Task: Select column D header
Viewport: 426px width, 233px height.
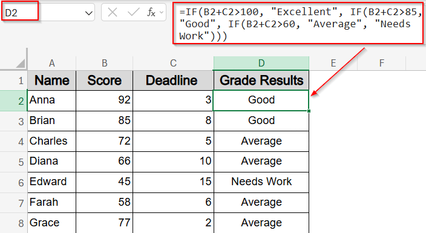Action: click(x=261, y=63)
